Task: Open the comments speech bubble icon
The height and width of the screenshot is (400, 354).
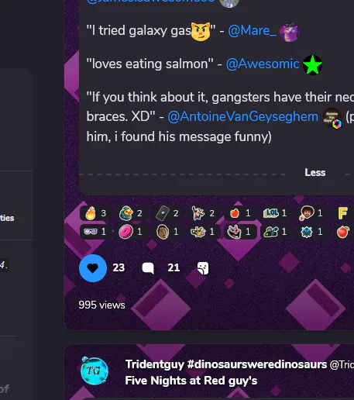Action: 148,268
